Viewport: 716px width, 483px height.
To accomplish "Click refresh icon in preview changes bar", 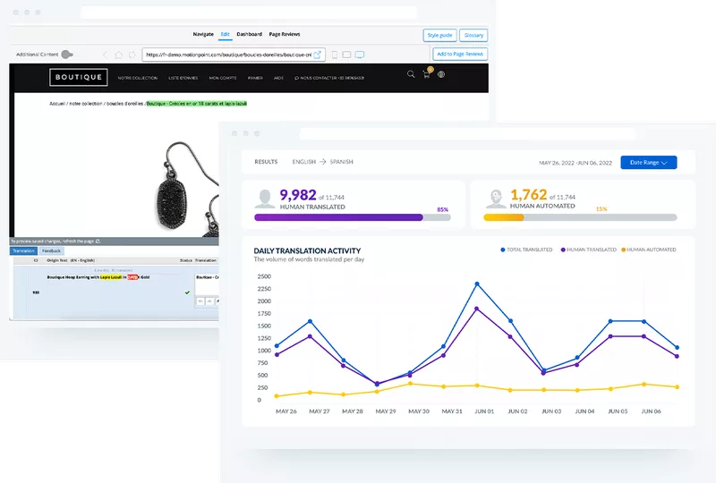I will click(98, 241).
